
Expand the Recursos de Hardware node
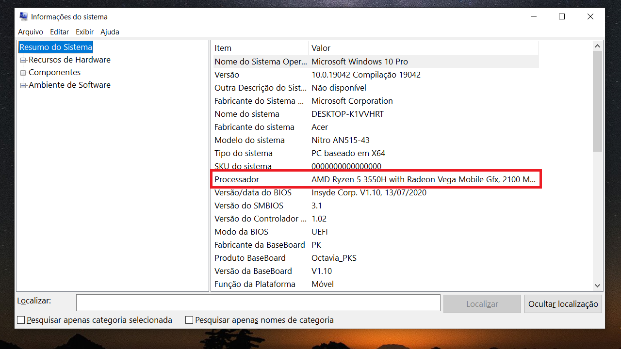tap(23, 60)
